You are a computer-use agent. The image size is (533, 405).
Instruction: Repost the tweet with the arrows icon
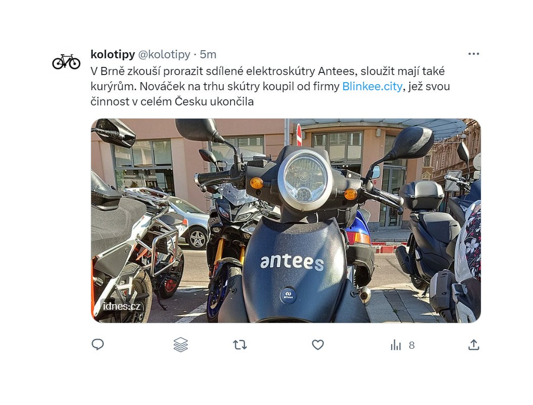(240, 345)
